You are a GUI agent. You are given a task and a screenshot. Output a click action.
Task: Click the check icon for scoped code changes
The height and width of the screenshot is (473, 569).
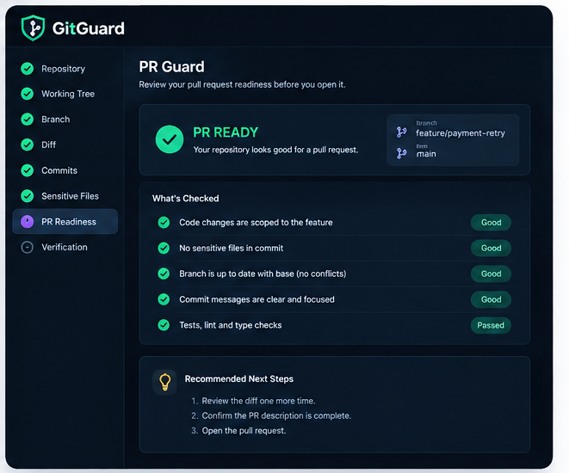pyautogui.click(x=164, y=222)
